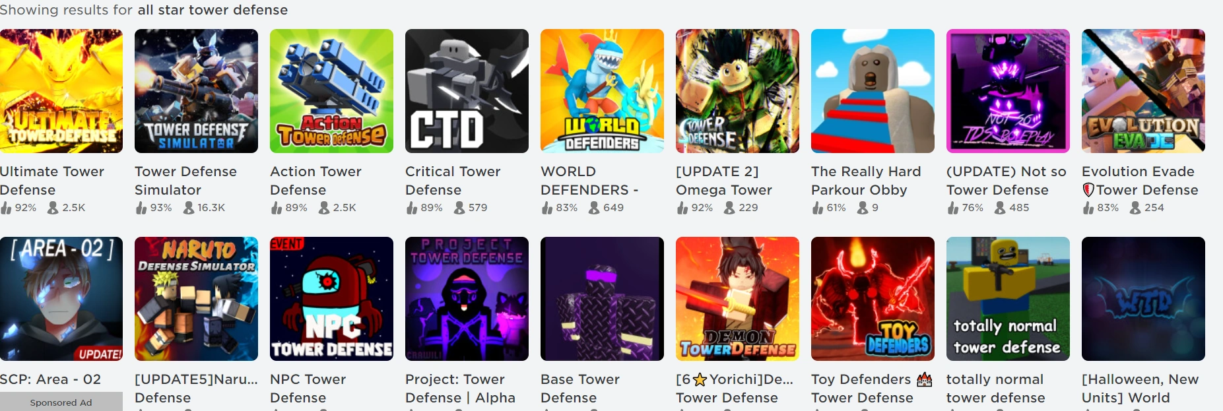Click the SCP Area-02 sponsored thumbnail
The width and height of the screenshot is (1223, 411).
(61, 299)
